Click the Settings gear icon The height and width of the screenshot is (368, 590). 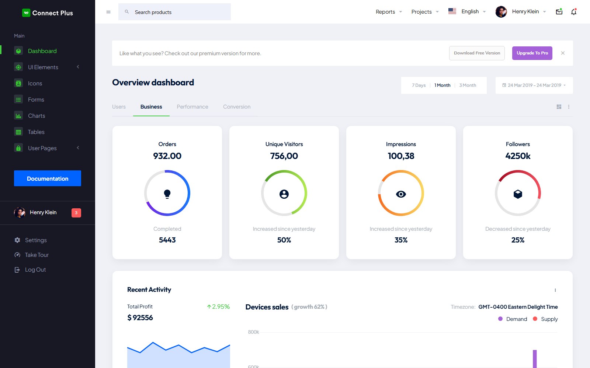point(17,240)
